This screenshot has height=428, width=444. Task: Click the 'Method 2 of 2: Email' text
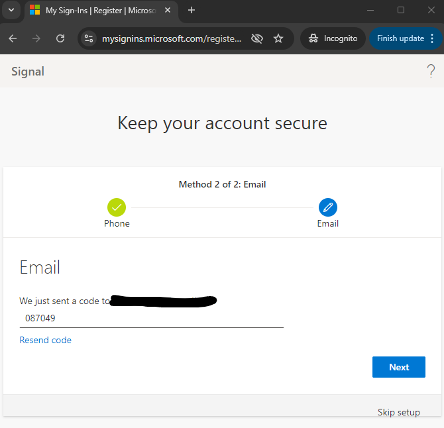coord(222,185)
